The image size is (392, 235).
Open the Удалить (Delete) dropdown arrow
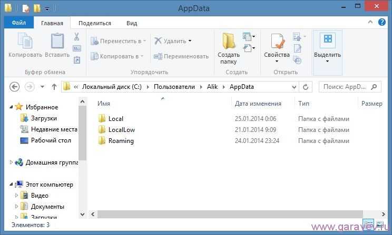tap(190, 40)
